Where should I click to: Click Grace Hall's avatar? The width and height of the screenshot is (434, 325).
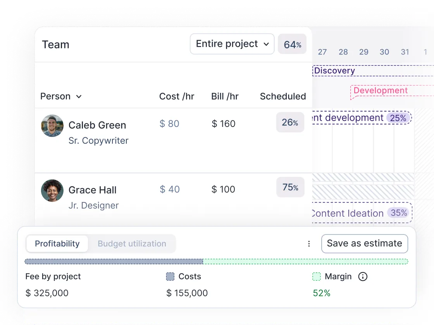pos(52,190)
